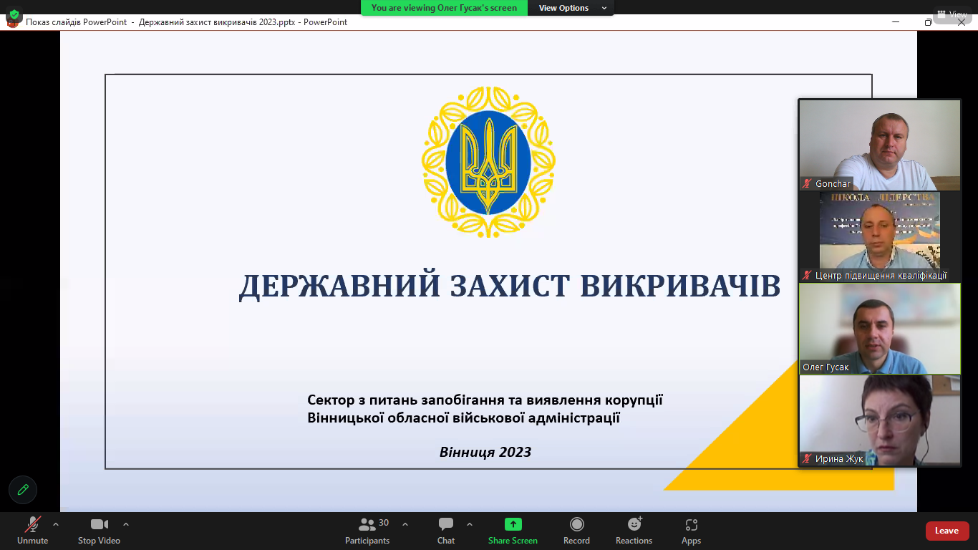The image size is (978, 550).
Task: Click the muted mic icon beside Goncharenko's name
Action: coord(808,184)
